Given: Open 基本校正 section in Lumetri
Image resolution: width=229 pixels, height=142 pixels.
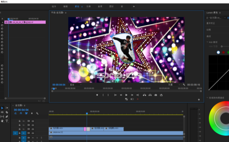Looking at the screenshot, I should (x=211, y=23).
